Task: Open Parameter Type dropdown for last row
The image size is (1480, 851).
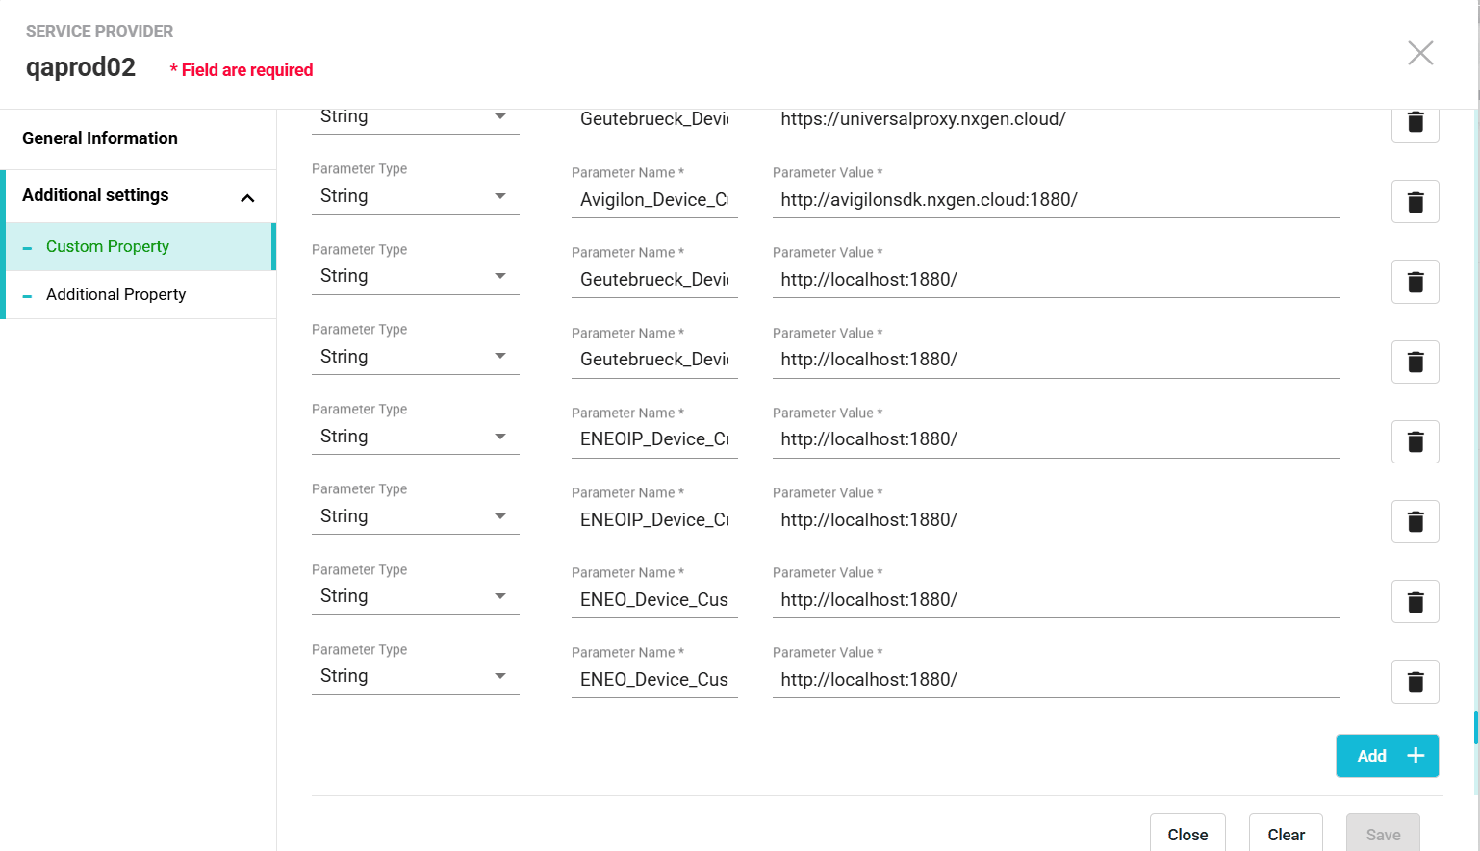Action: pyautogui.click(x=415, y=676)
